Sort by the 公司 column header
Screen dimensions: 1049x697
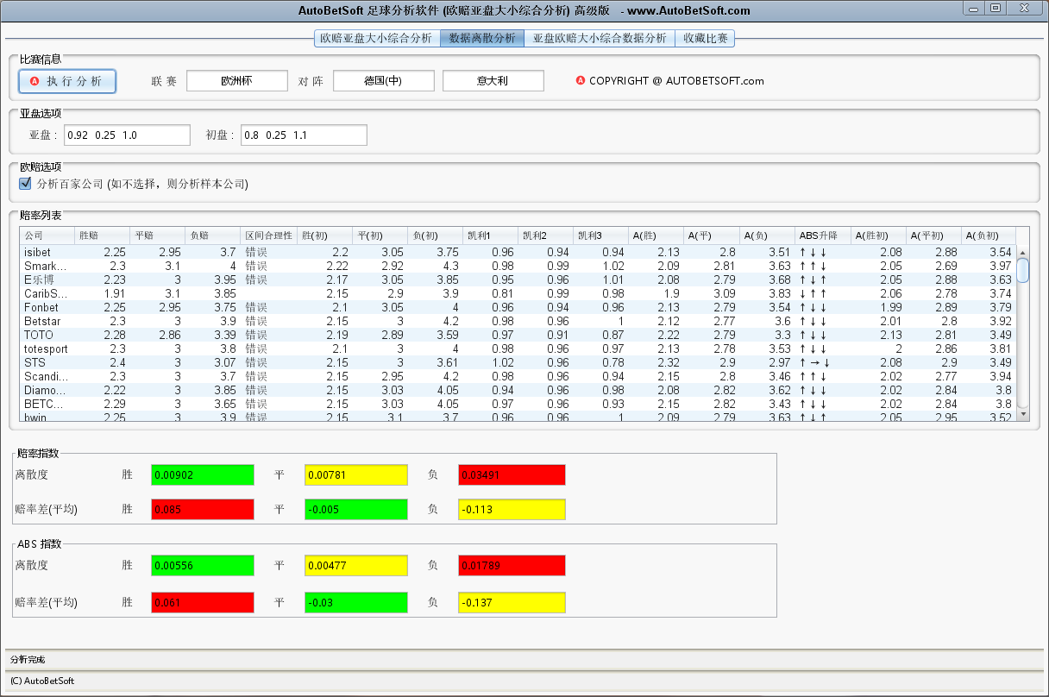pyautogui.click(x=47, y=235)
